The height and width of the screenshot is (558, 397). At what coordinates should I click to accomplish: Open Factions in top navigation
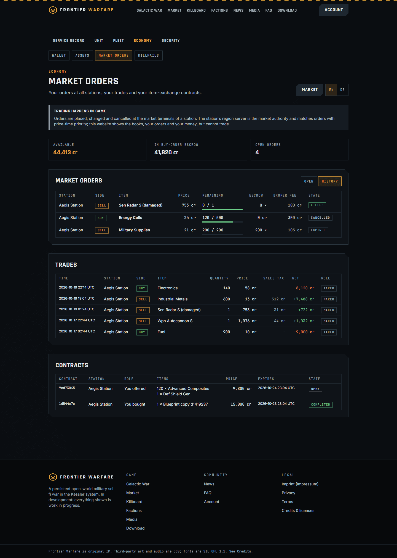(x=219, y=10)
